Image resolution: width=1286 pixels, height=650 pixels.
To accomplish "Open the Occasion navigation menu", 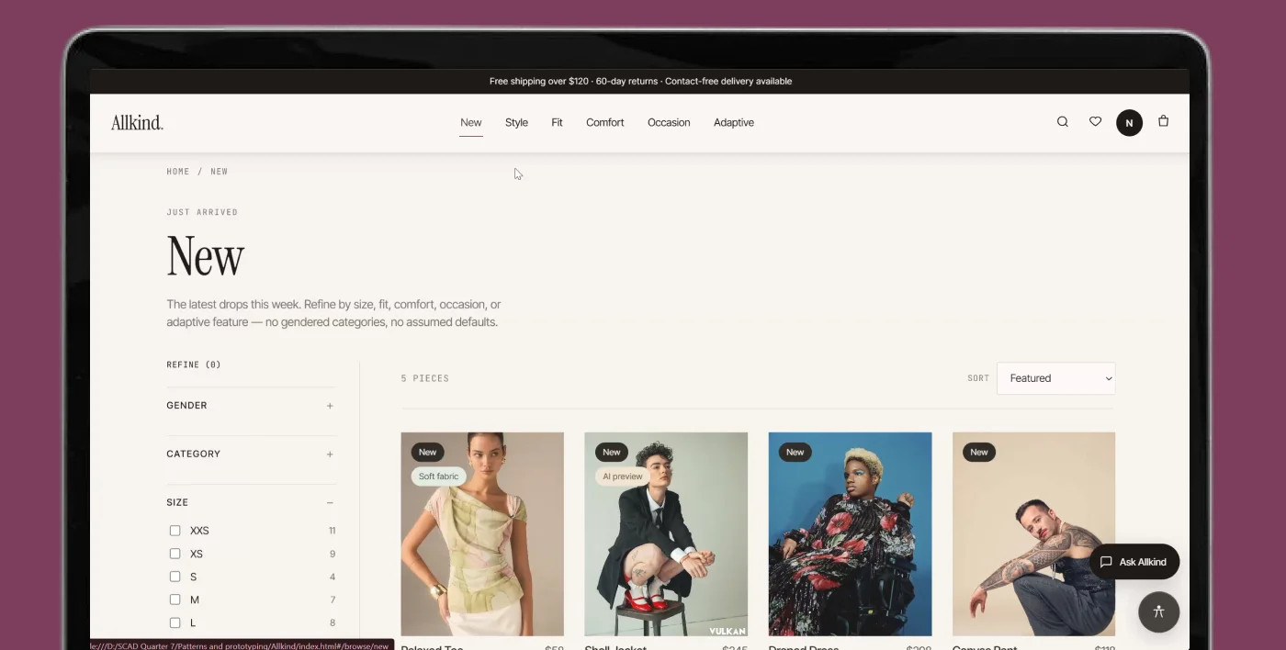I will click(669, 122).
